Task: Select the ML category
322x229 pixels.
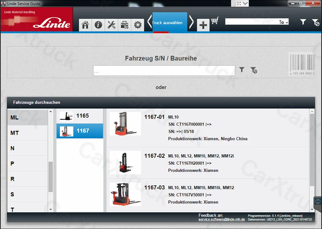Action: pos(28,118)
